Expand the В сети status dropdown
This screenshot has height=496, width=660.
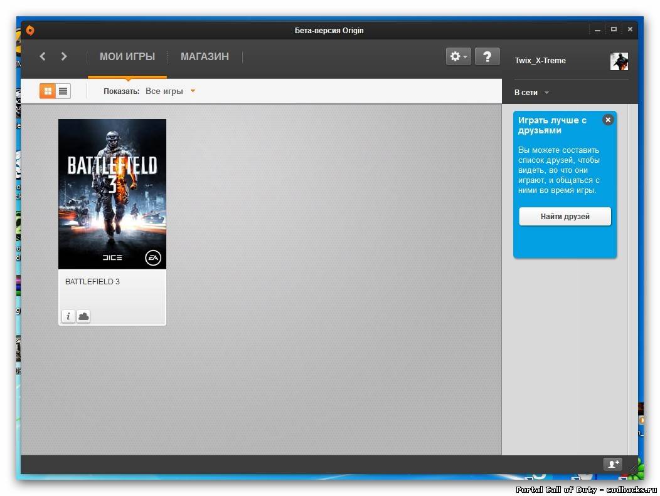click(x=531, y=93)
